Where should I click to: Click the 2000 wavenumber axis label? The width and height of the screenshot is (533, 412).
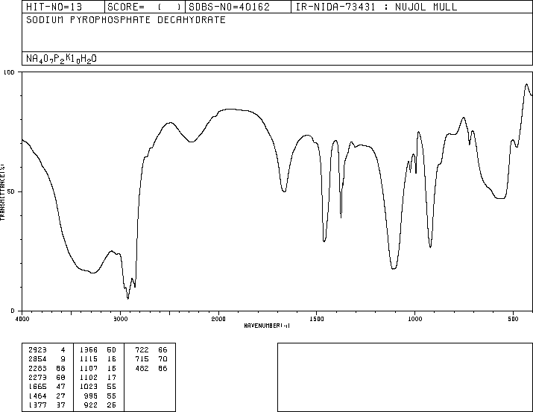coord(218,319)
